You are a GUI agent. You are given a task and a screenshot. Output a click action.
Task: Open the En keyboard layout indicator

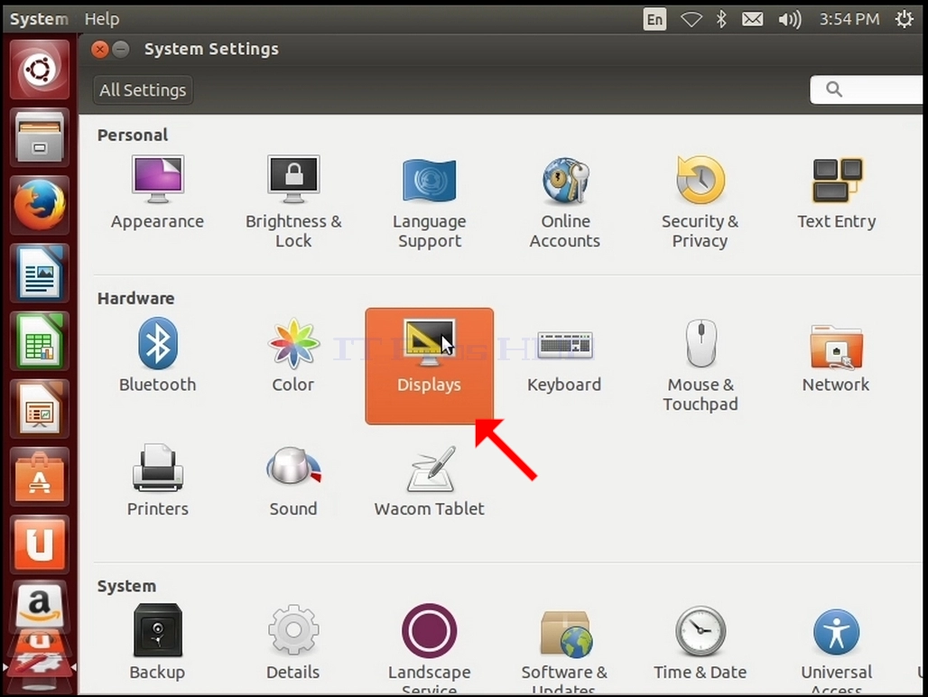click(654, 19)
